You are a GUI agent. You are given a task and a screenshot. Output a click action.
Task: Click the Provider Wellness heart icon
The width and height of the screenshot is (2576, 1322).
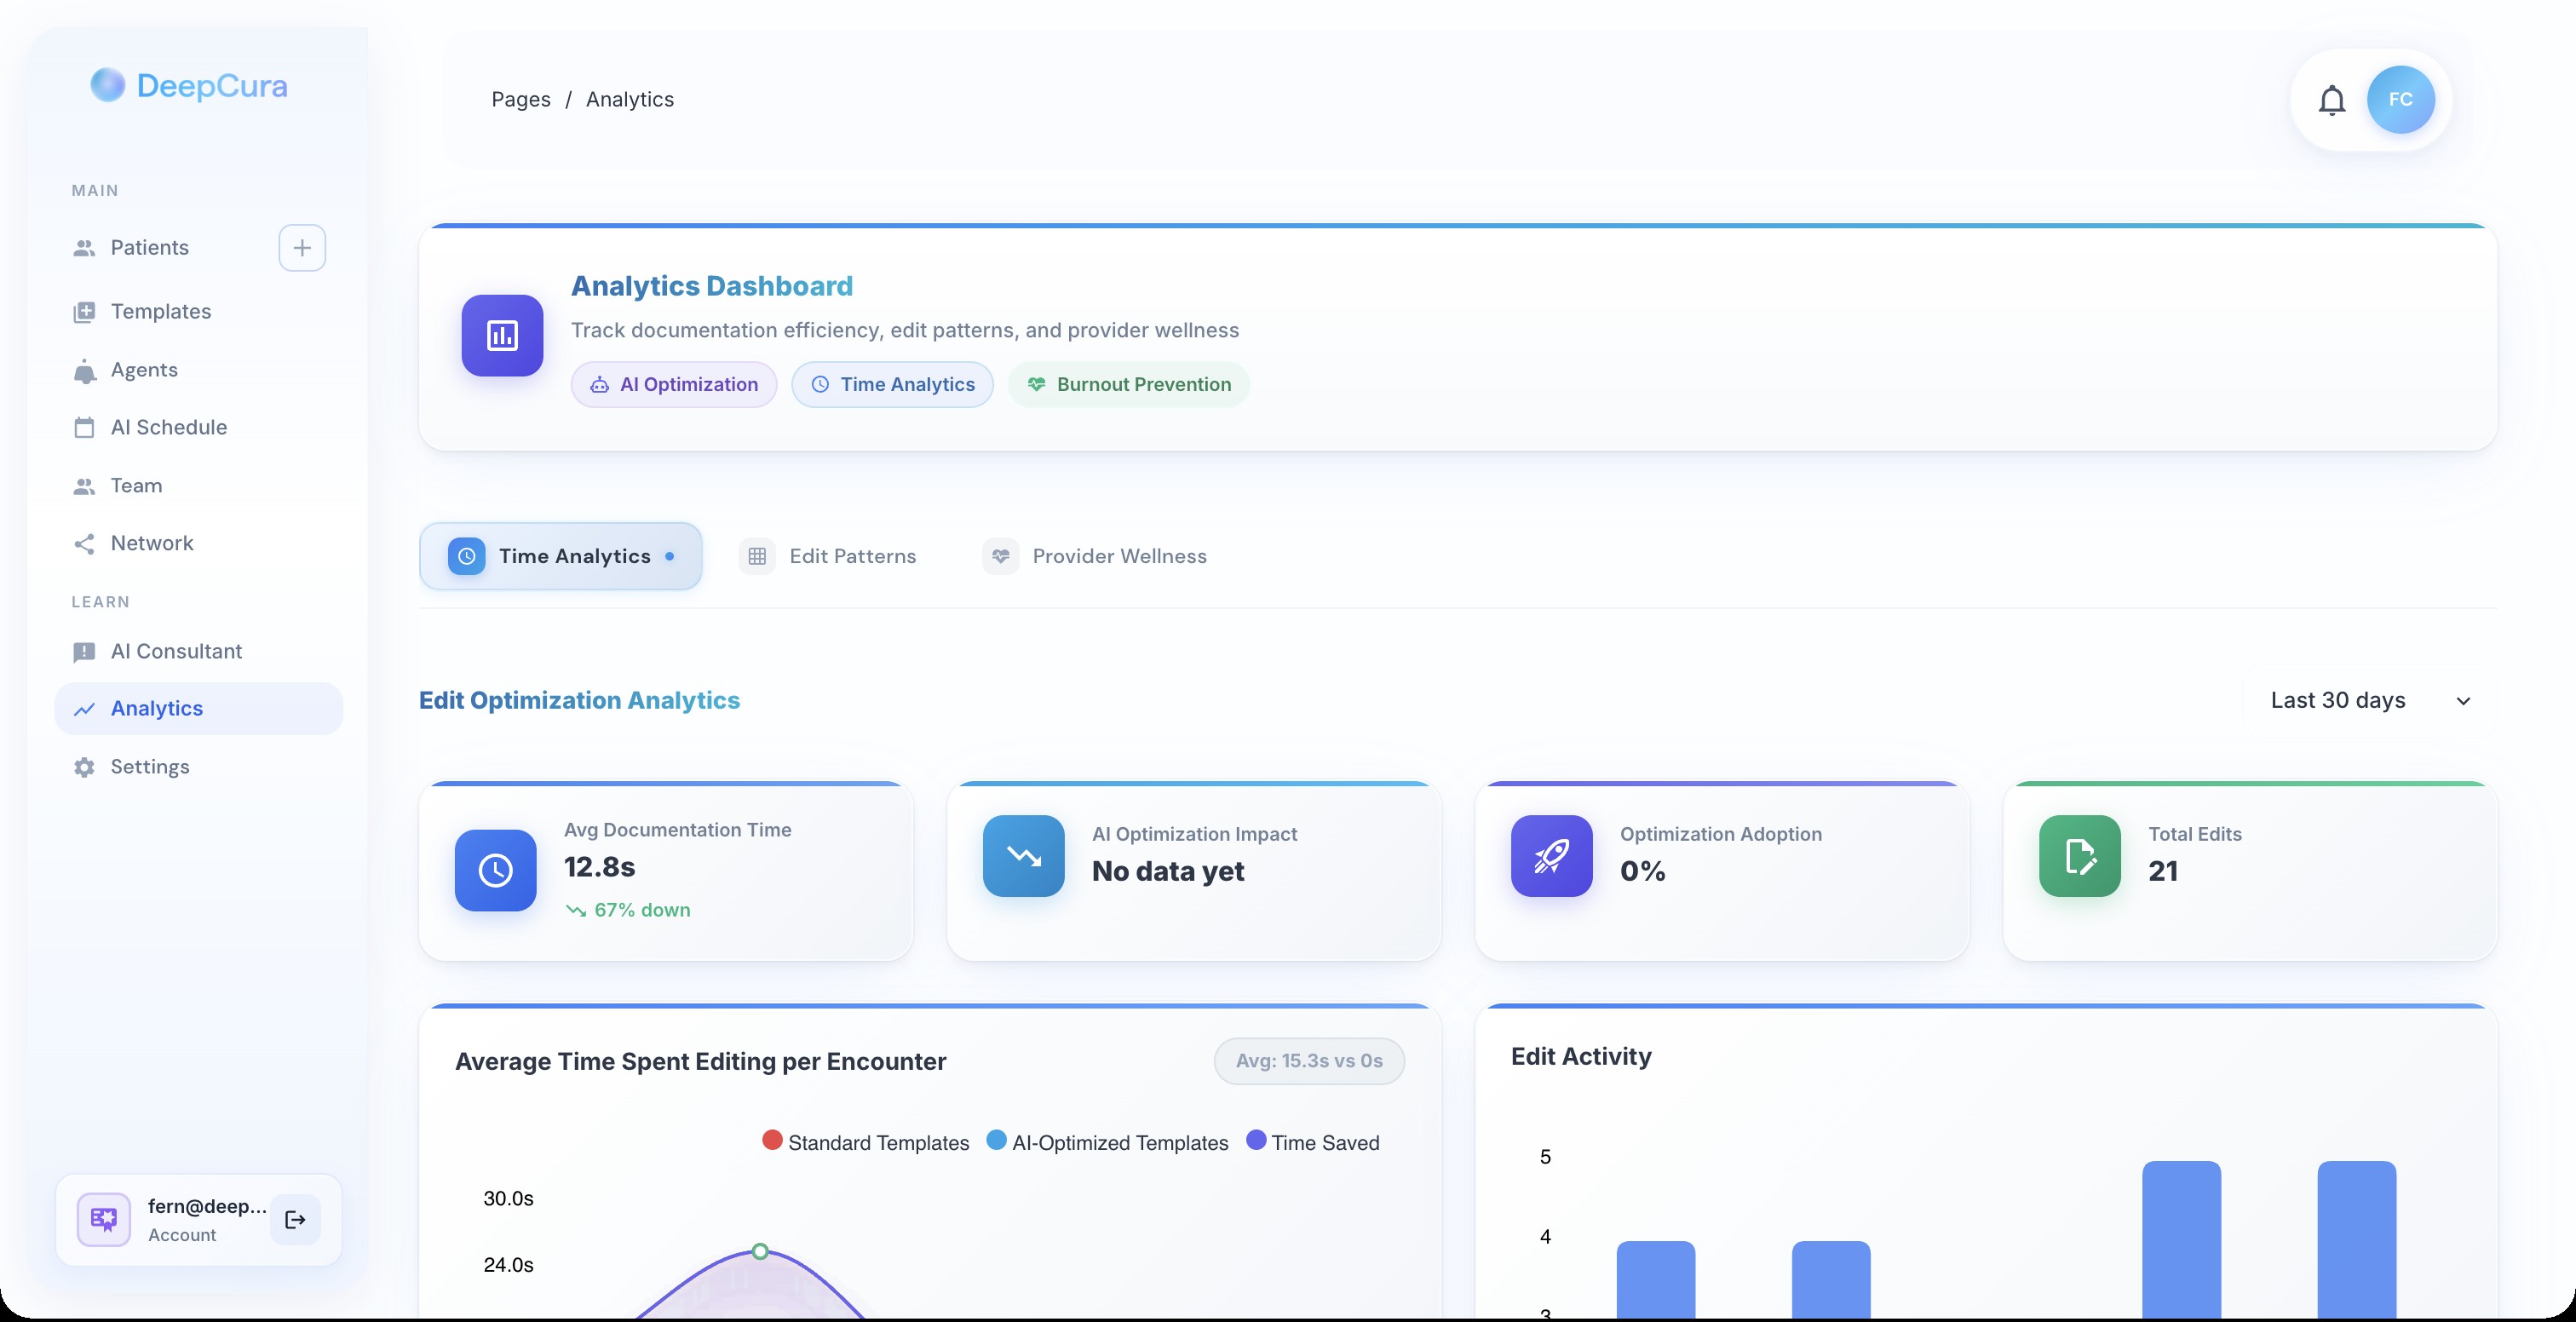point(1000,556)
